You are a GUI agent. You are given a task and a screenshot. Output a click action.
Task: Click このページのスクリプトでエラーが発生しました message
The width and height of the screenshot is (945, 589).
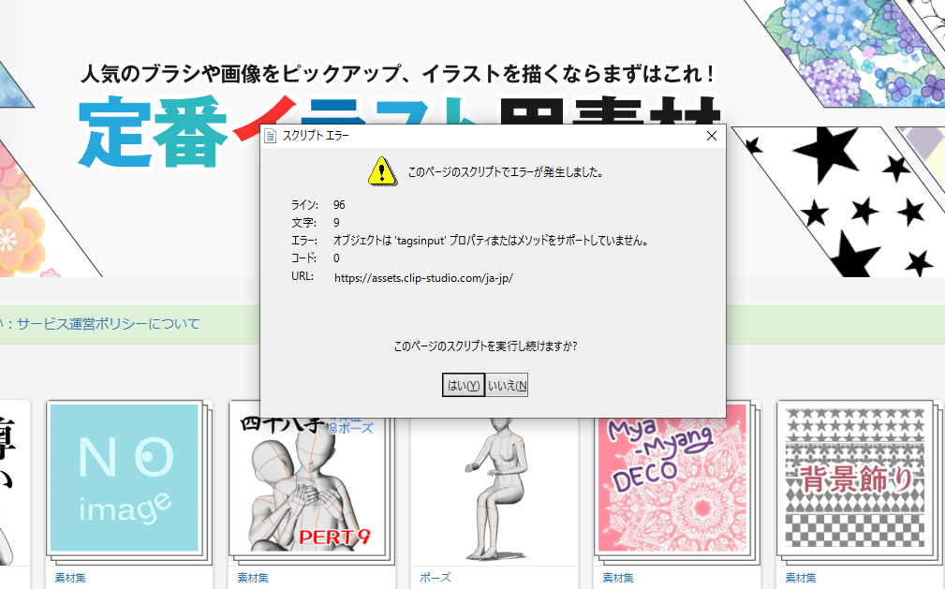pyautogui.click(x=506, y=171)
